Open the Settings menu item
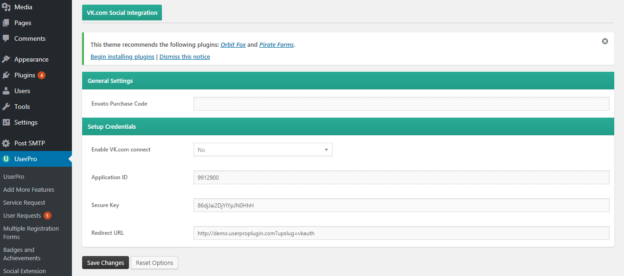The height and width of the screenshot is (276, 624). click(26, 122)
